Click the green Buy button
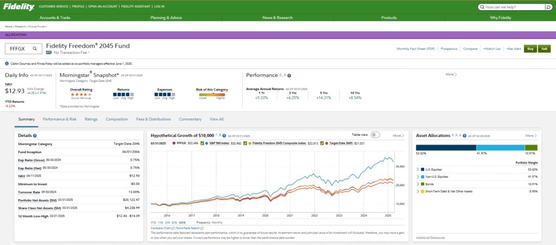 530,49
